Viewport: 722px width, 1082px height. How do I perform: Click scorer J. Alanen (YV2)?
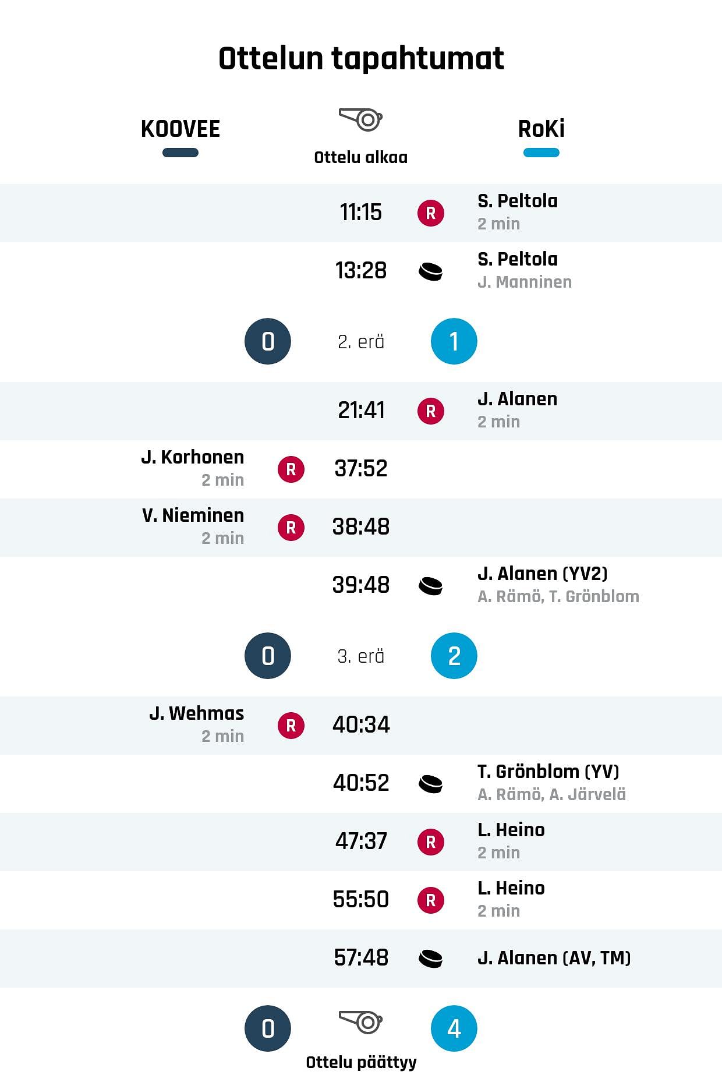pos(543,574)
